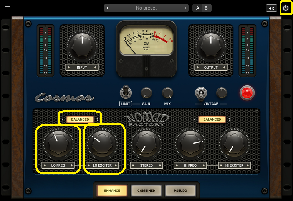This screenshot has width=293, height=201.
Task: Click the STEREO label plate
Action: (x=146, y=165)
